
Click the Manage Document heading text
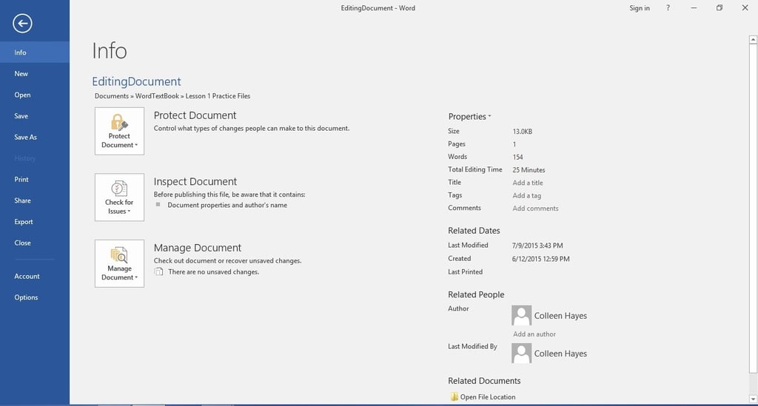(x=197, y=248)
